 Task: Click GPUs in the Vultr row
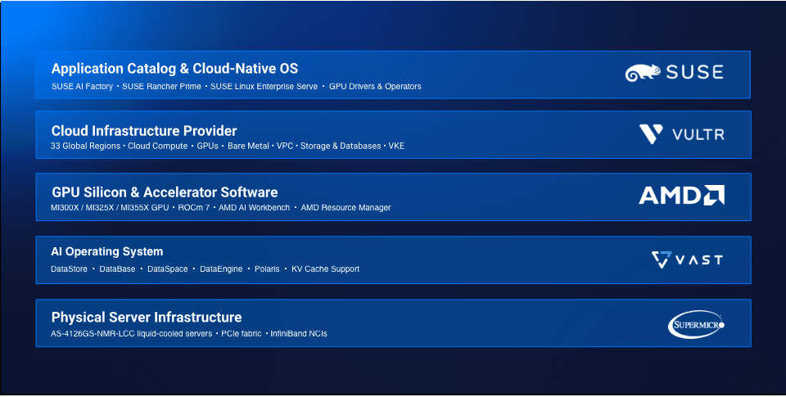(x=207, y=146)
